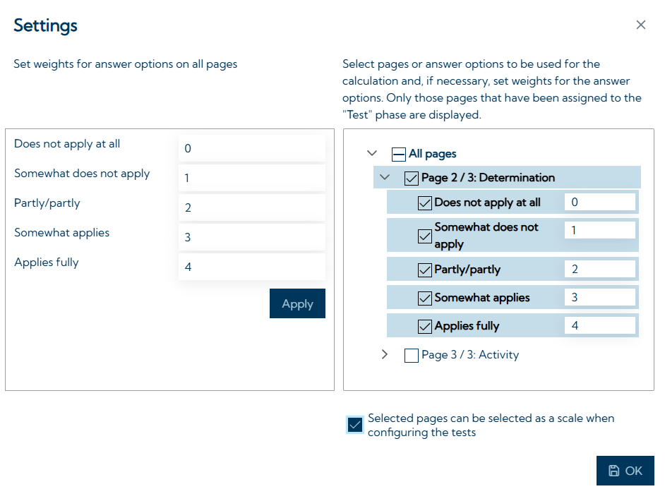The height and width of the screenshot is (501, 665).
Task: Uncheck 'Applies fully' tree checkbox
Action: 424,327
